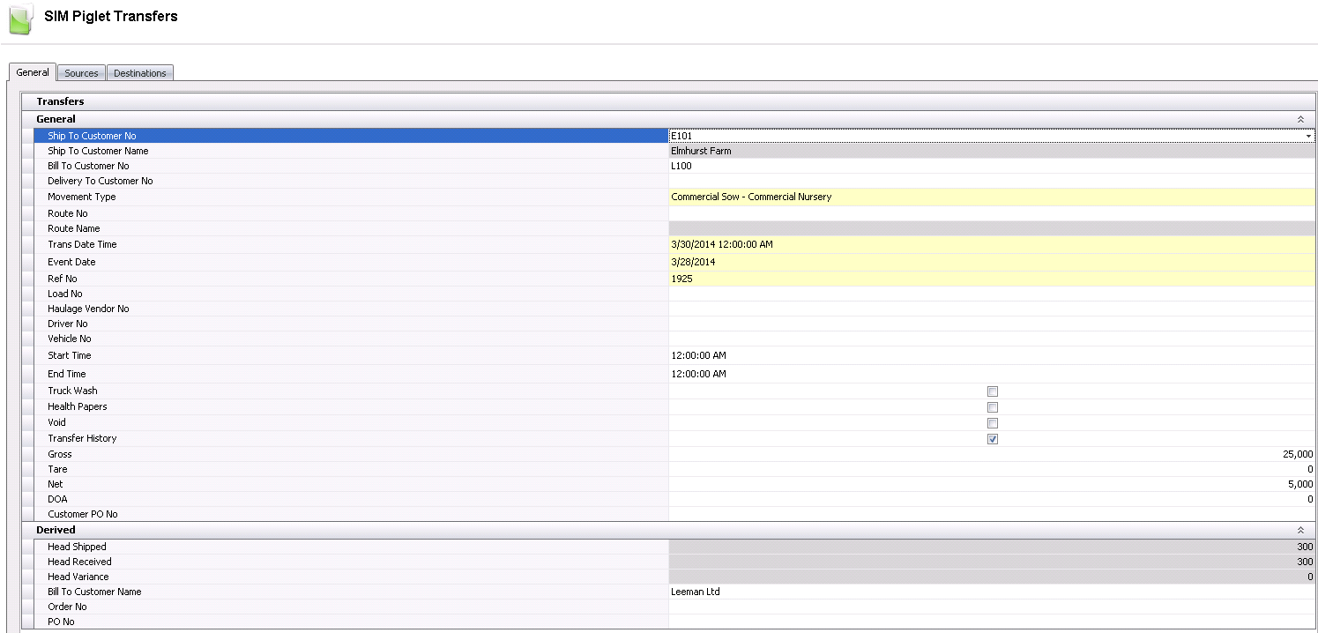Viewport: 1318px width, 633px height.
Task: Open the Ship To Customer No dropdown arrow
Action: tap(1309, 136)
